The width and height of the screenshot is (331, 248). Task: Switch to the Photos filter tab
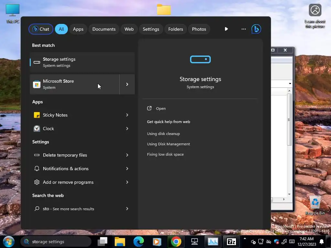199,29
